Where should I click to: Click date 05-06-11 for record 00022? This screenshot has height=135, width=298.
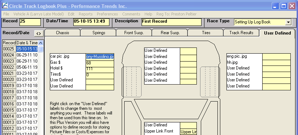27,67
